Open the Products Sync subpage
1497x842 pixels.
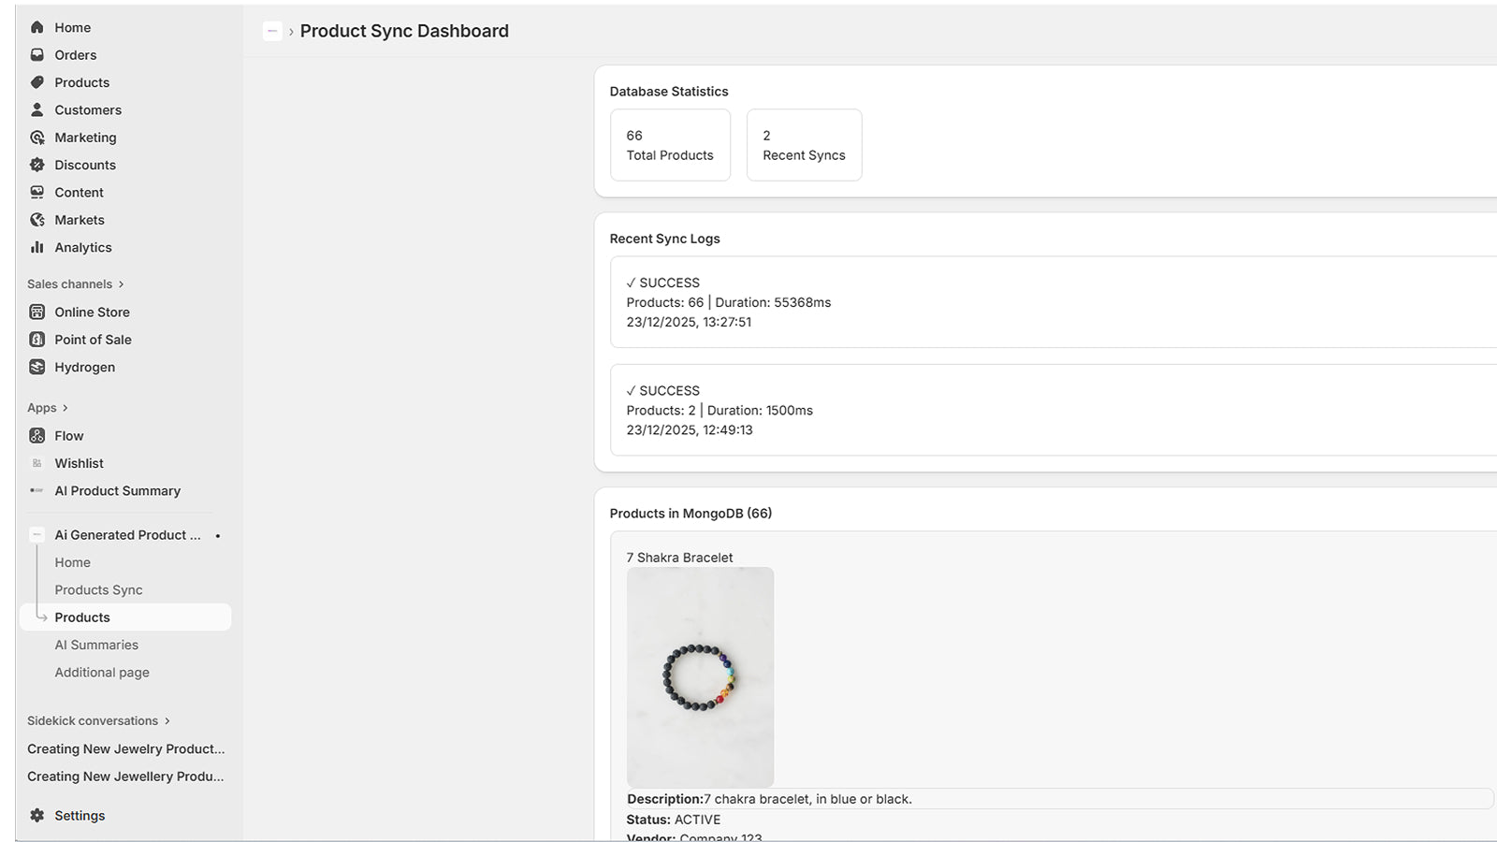pyautogui.click(x=98, y=589)
